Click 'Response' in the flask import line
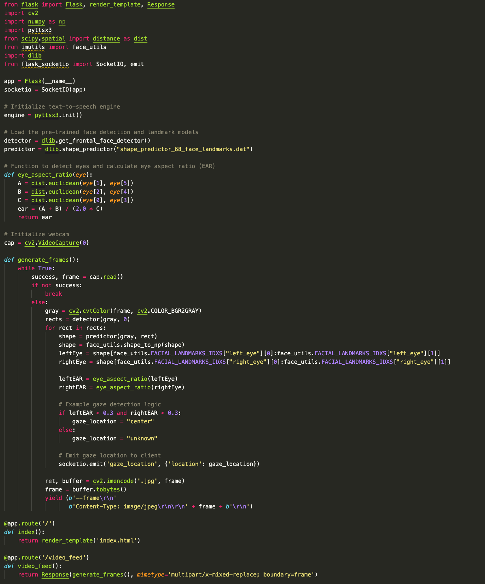 [x=161, y=5]
